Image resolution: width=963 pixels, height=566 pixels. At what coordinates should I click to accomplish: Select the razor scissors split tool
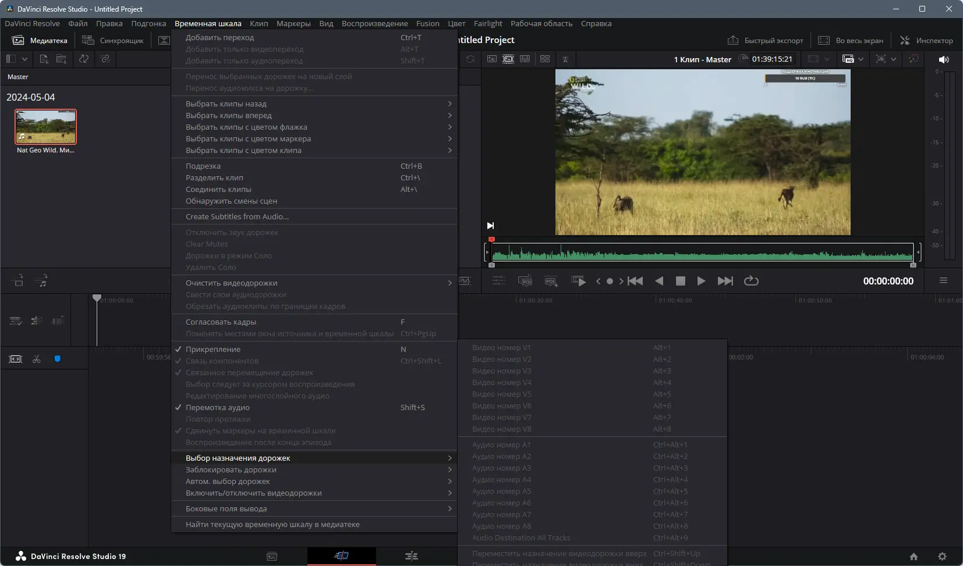coord(37,359)
